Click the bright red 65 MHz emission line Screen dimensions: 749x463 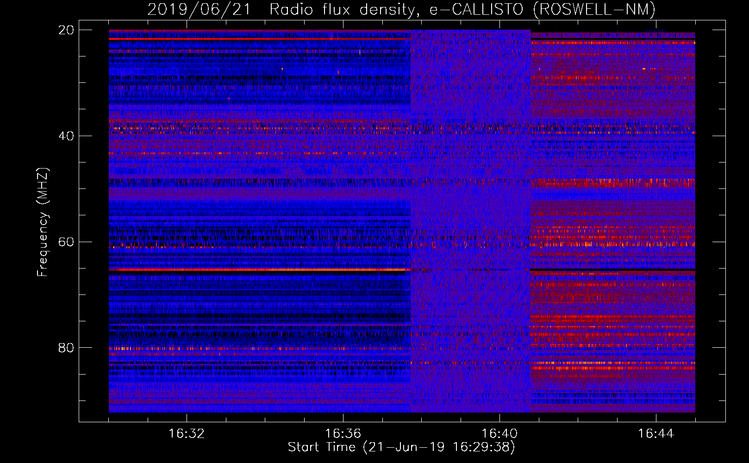pos(260,269)
